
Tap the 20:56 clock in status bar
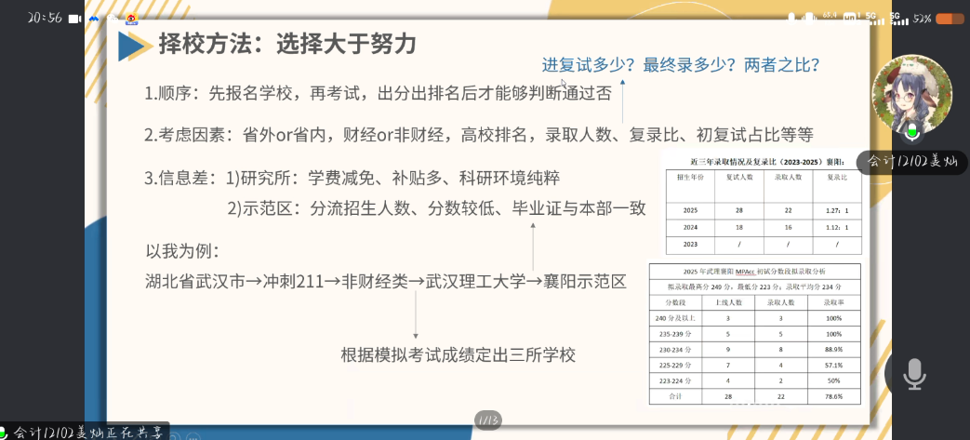click(x=44, y=18)
